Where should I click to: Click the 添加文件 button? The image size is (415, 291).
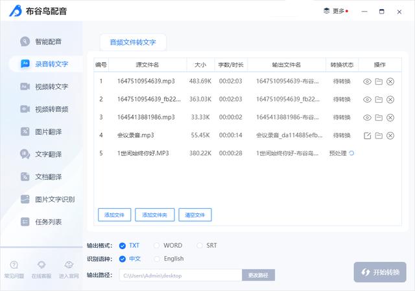click(115, 215)
